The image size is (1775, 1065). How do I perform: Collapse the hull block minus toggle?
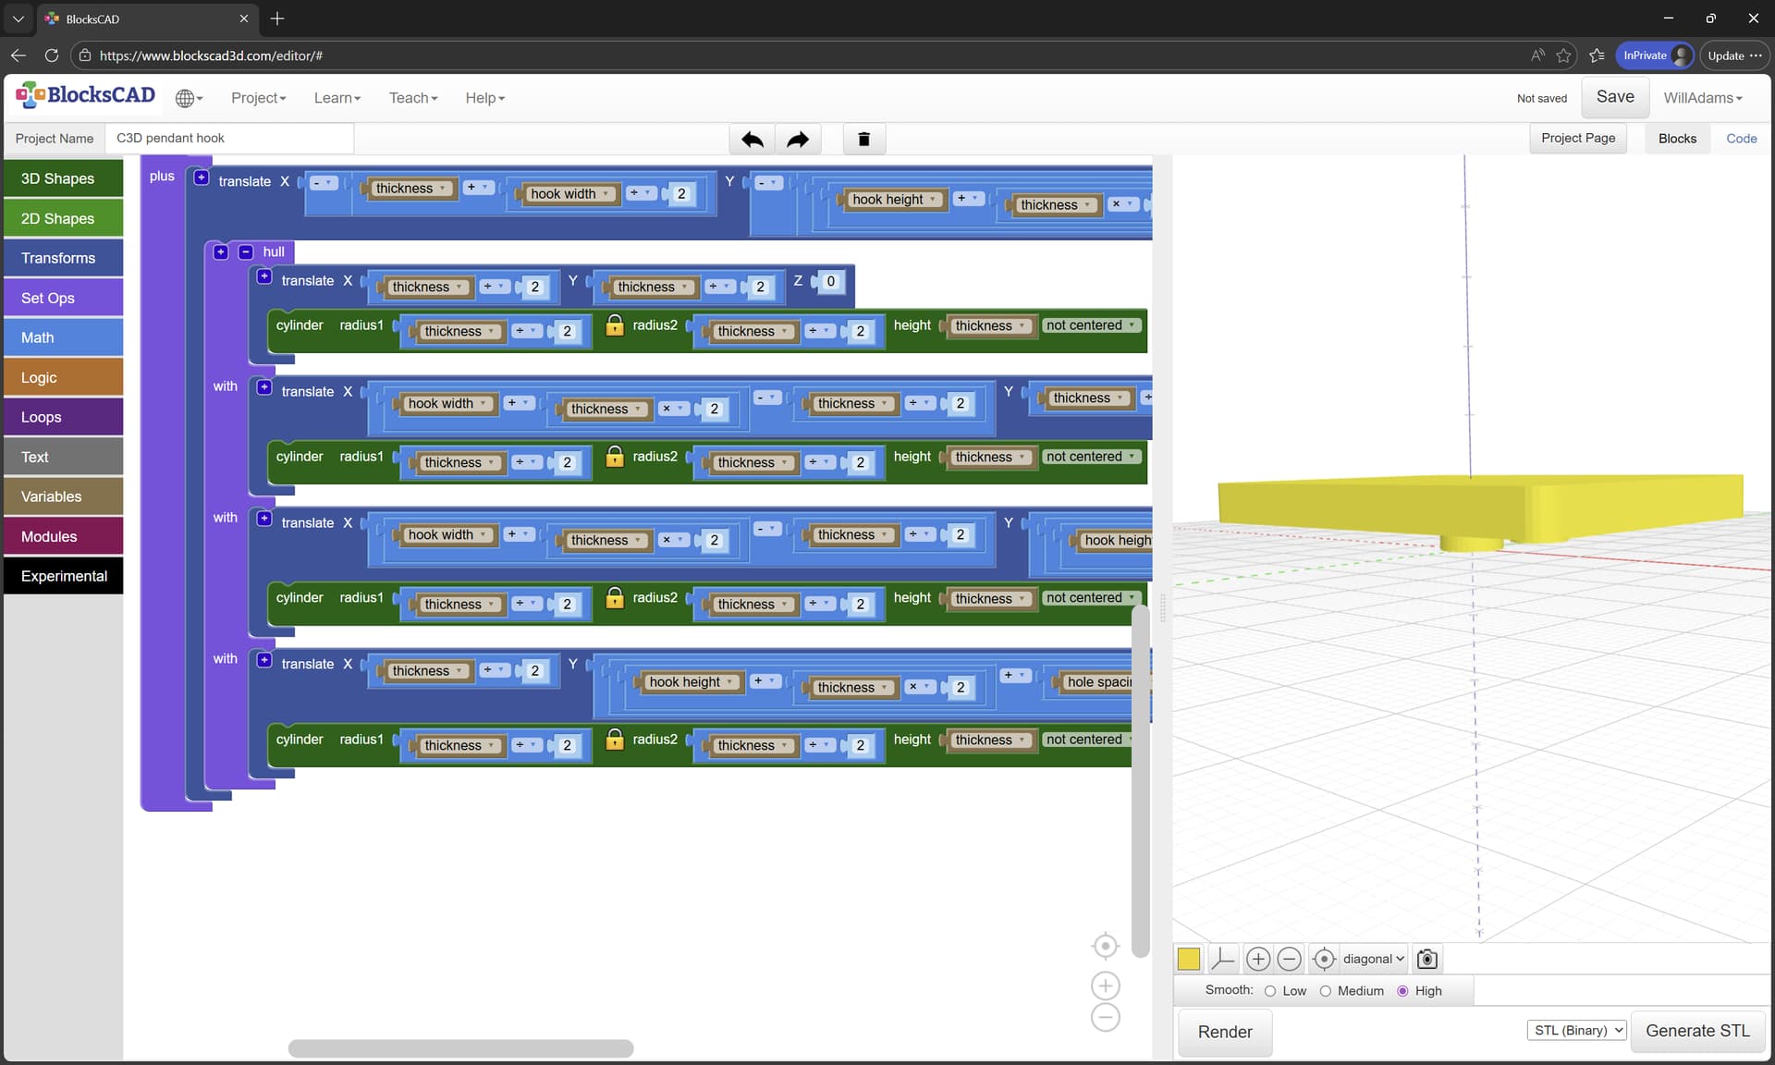[246, 252]
